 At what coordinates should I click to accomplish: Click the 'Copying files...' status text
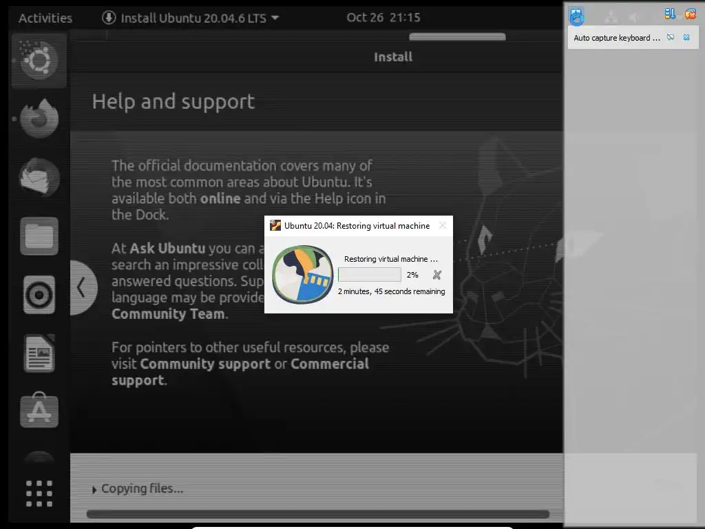coord(142,488)
